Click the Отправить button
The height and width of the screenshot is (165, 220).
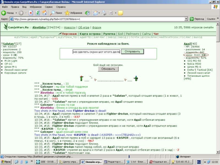(x=133, y=51)
